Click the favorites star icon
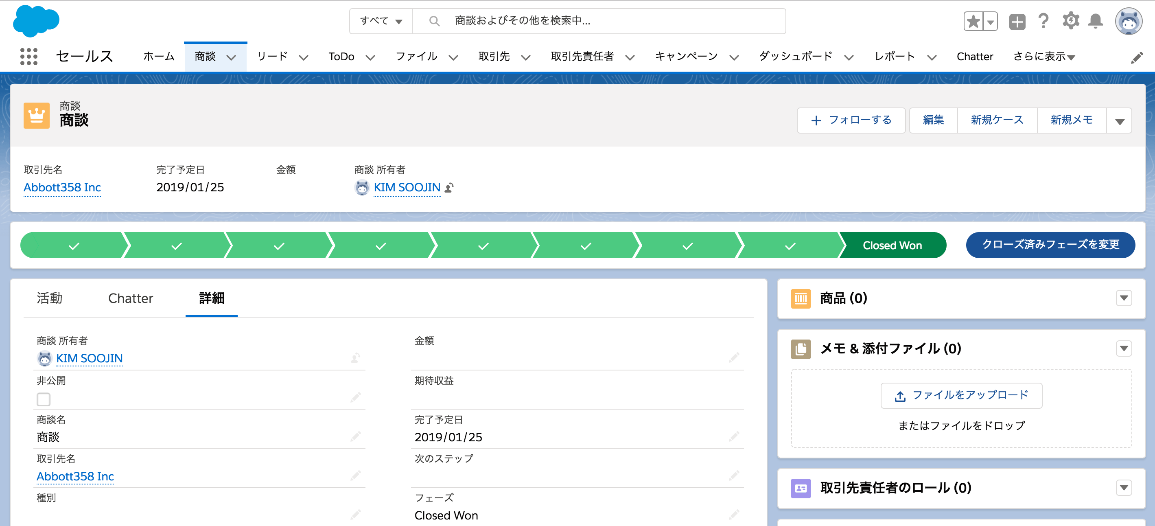The width and height of the screenshot is (1155, 526). pos(973,21)
